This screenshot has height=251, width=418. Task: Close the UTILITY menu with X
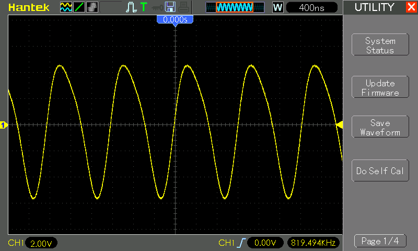pos(411,7)
